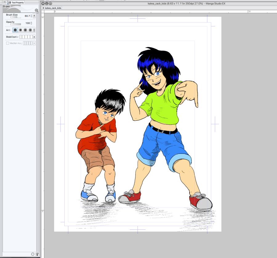
Task: Open the Brush Size dynamics settings button
Action: [x=34, y=16]
